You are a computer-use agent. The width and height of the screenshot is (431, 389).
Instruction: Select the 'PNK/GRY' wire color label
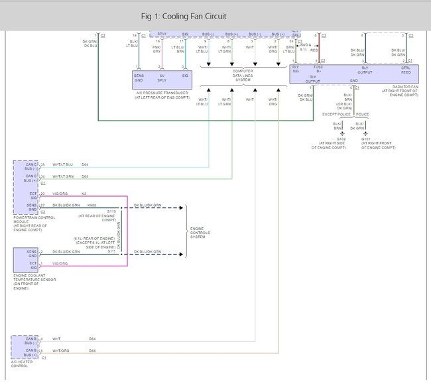point(156,50)
